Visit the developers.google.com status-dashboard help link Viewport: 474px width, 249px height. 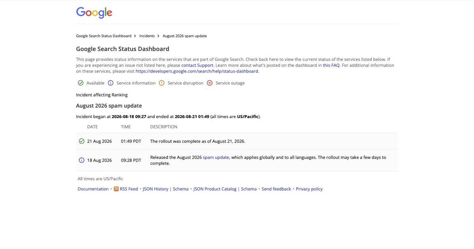197,71
